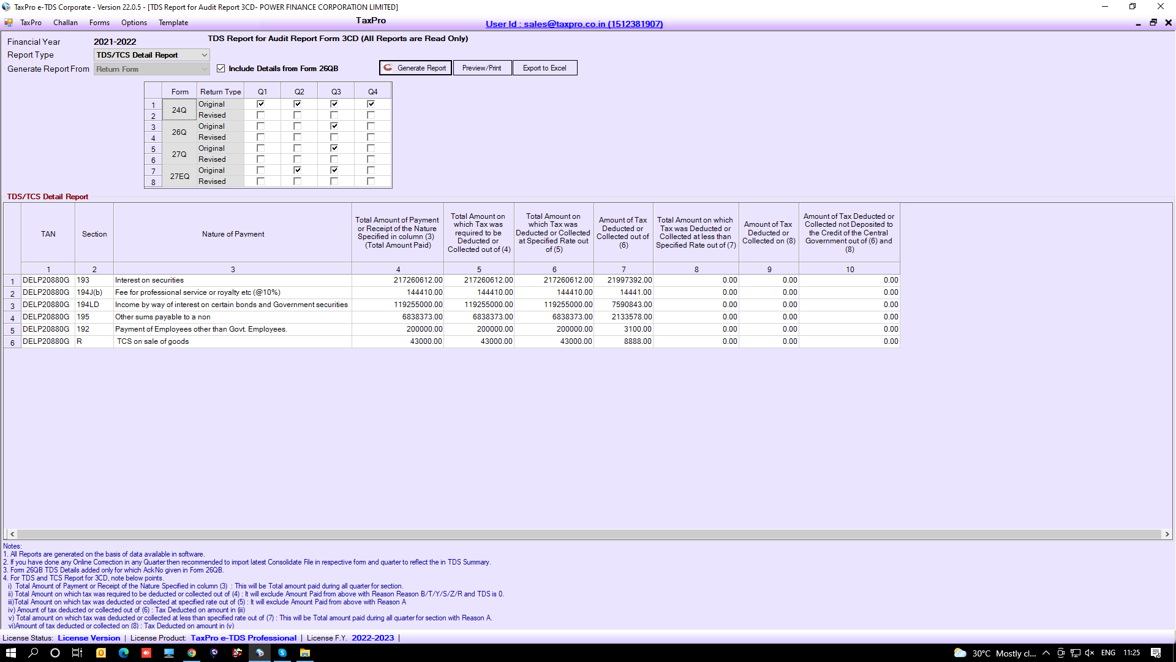Open clock showing 11:25

(1131, 653)
